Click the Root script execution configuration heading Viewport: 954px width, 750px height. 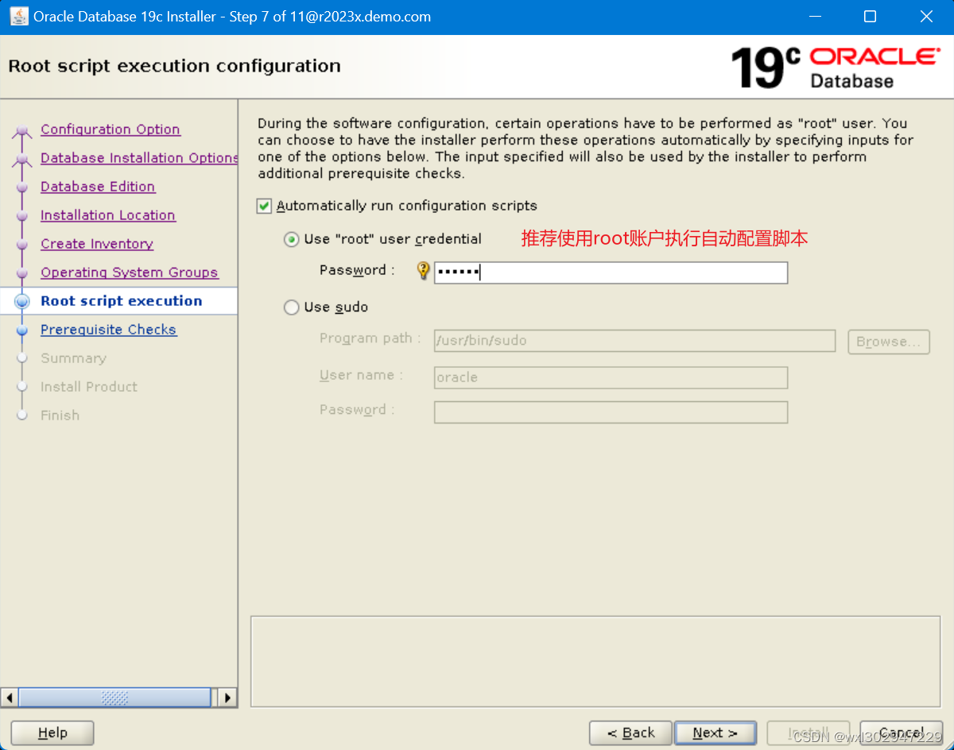[174, 66]
